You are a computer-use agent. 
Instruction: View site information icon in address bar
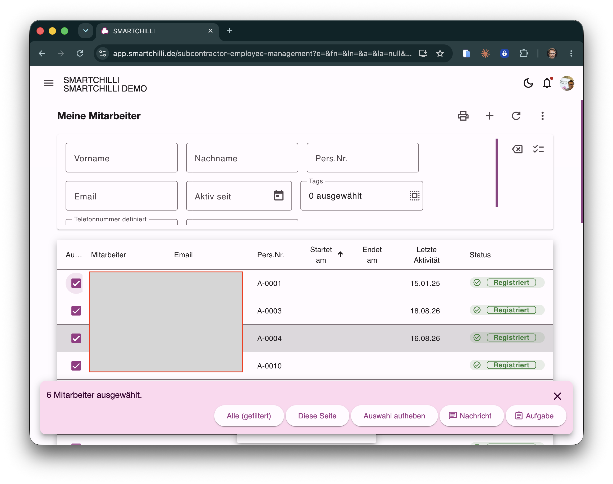click(103, 53)
